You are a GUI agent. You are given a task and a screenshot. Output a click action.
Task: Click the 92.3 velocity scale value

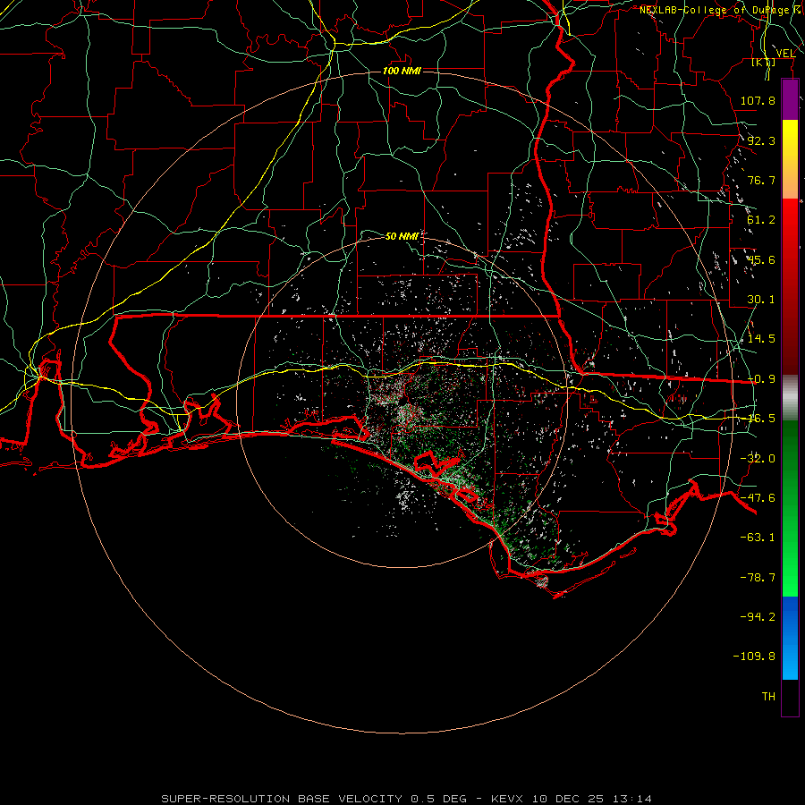[761, 140]
